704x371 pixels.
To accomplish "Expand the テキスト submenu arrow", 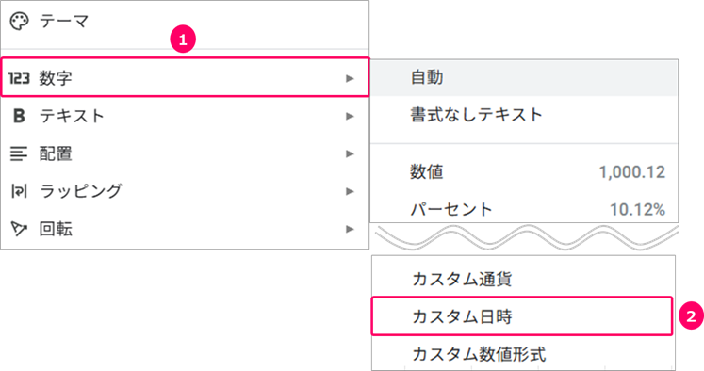I will click(350, 116).
